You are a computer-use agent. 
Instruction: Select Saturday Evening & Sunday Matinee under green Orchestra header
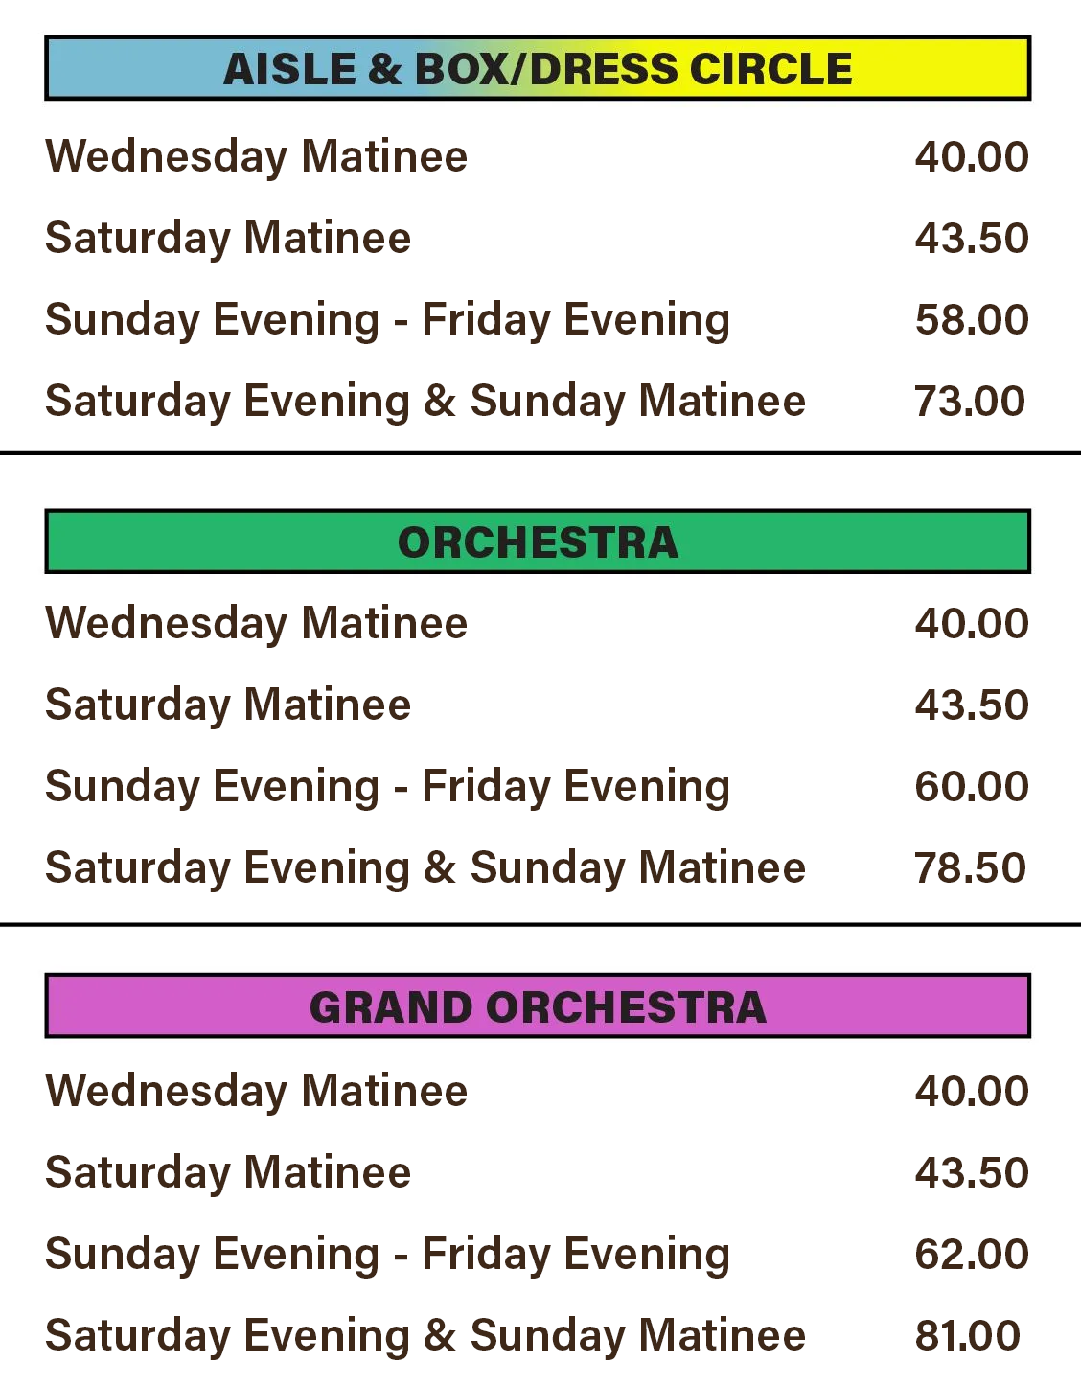point(425,867)
